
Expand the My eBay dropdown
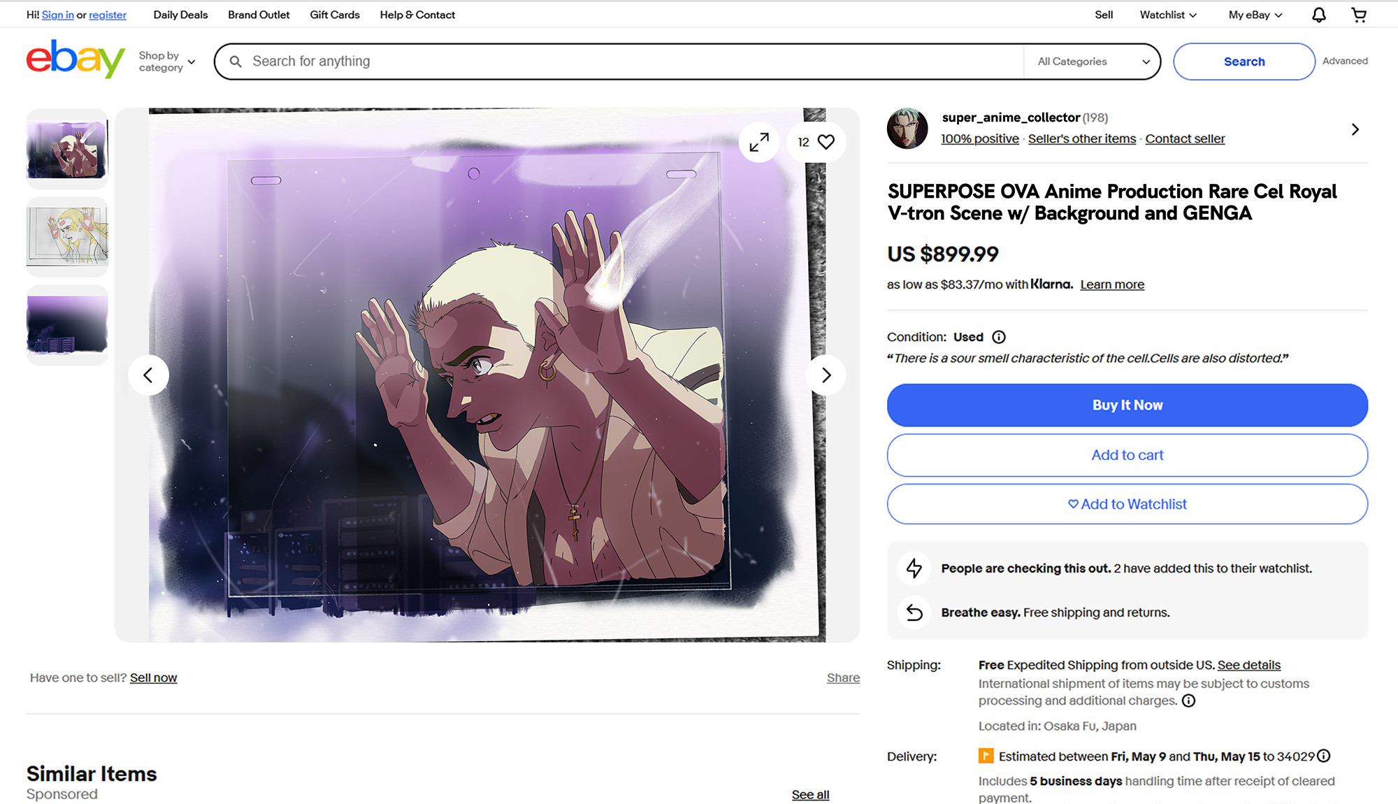pos(1255,15)
